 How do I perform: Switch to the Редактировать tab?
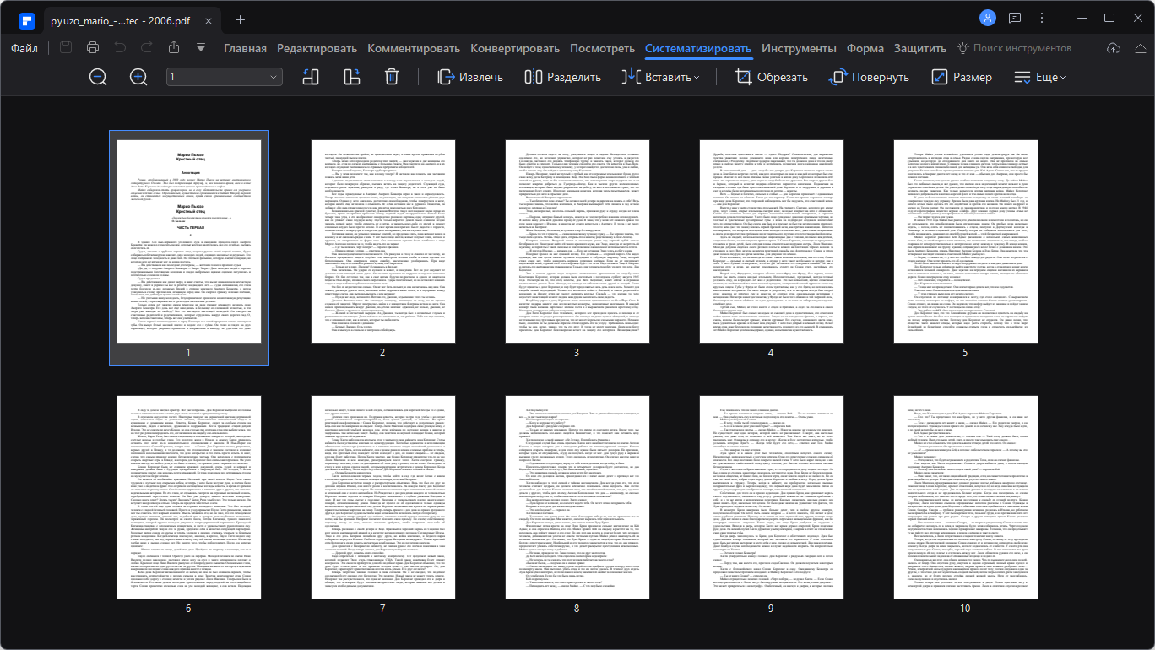pyautogui.click(x=317, y=48)
